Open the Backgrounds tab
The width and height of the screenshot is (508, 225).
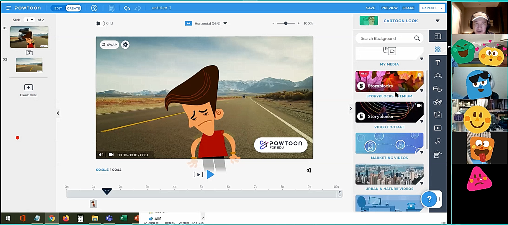coord(438,49)
